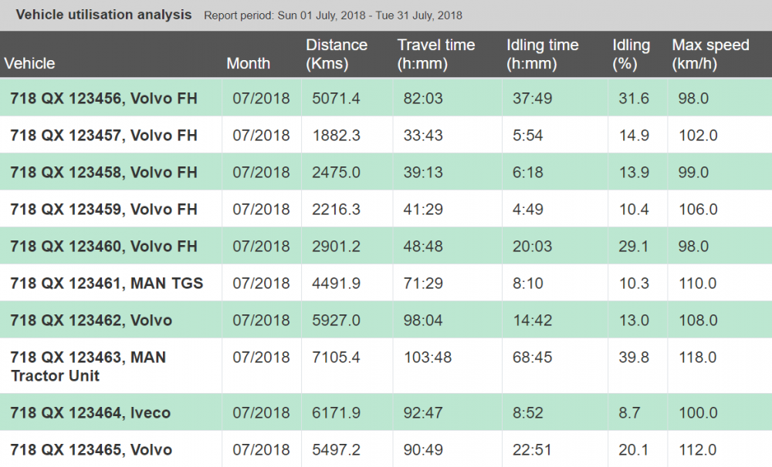This screenshot has width=772, height=467.
Task: Click travel time 90:49
Action: tap(423, 450)
